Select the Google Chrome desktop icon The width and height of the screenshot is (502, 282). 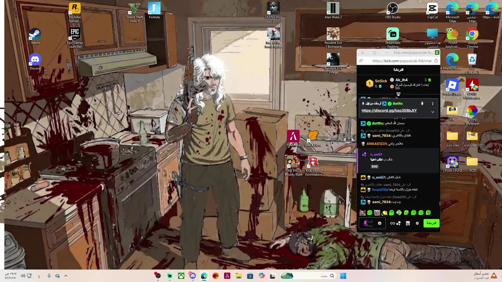472,38
